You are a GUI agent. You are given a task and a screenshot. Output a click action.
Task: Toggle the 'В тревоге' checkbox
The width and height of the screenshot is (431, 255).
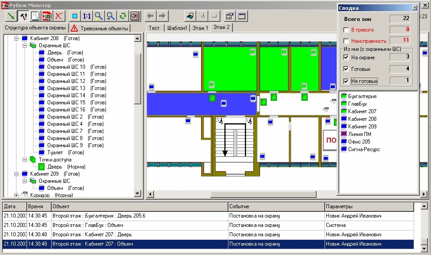point(346,30)
